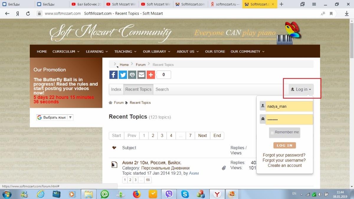This screenshot has width=354, height=199.
Task: Click the EN language indicator in the taskbar
Action: tap(294, 194)
